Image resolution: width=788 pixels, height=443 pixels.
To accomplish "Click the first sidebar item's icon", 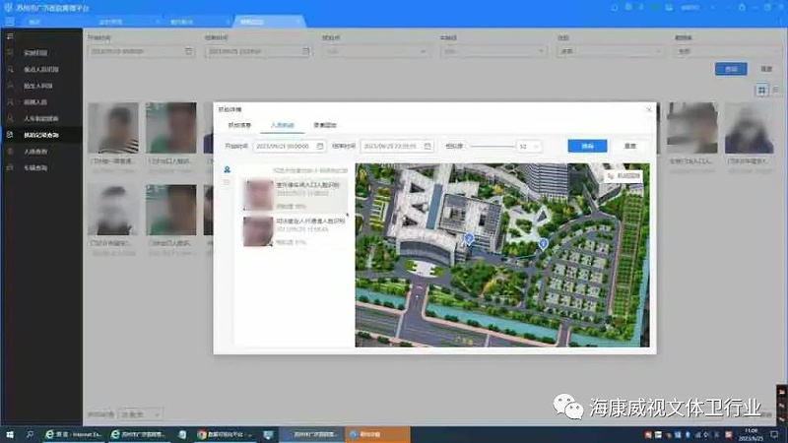I will pos(10,52).
